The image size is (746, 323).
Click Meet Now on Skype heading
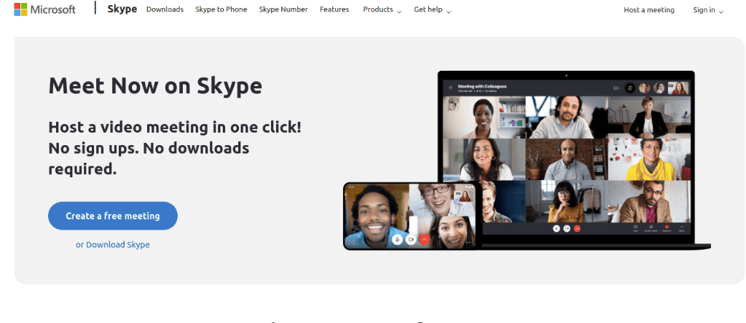click(155, 86)
